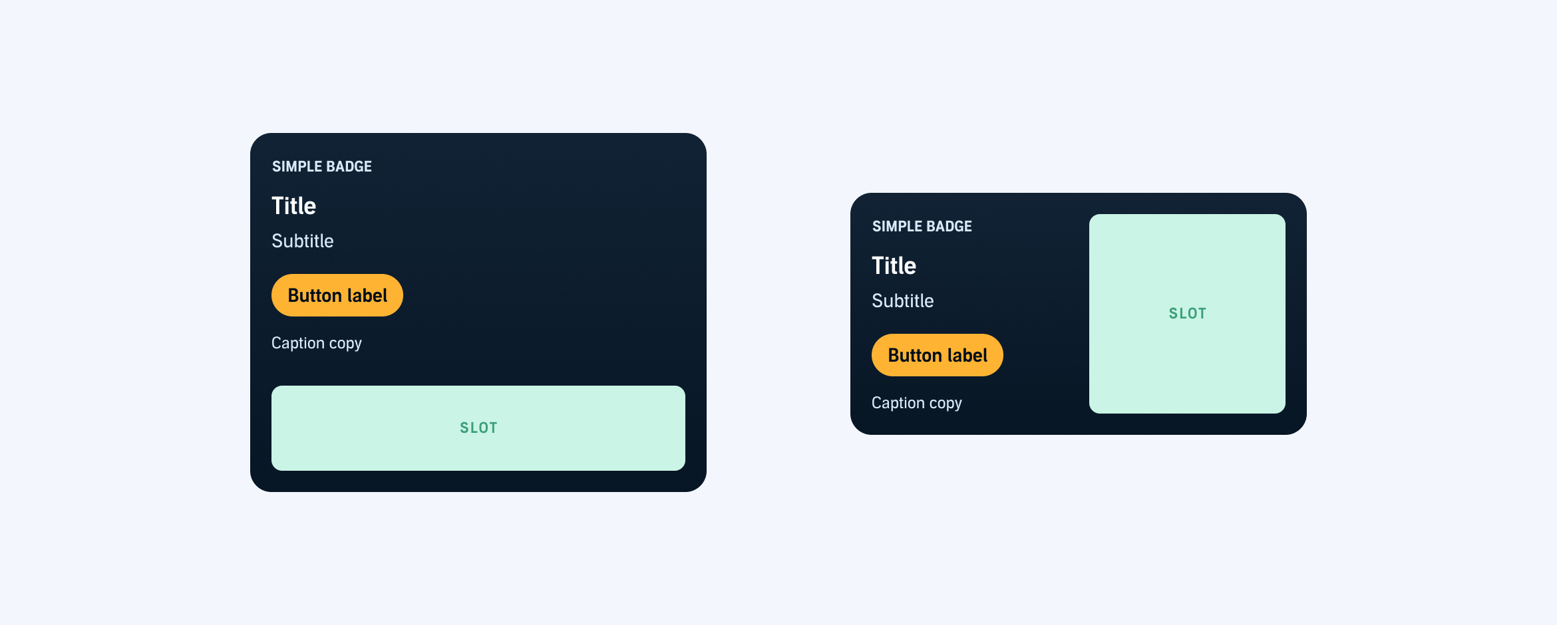Click the Button label pill on the right card
1557x625 pixels.
click(937, 354)
